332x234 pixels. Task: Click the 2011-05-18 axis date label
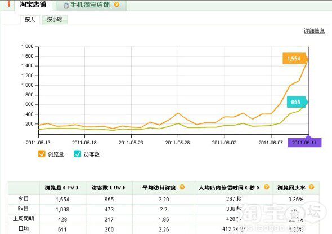tap(84, 143)
